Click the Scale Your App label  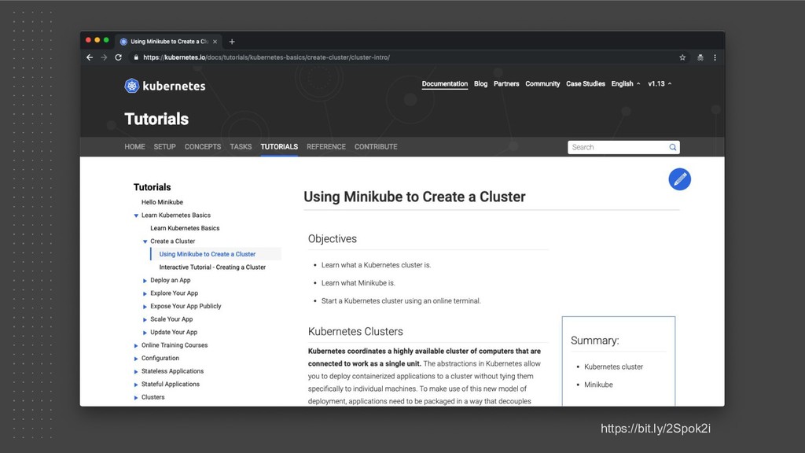171,319
